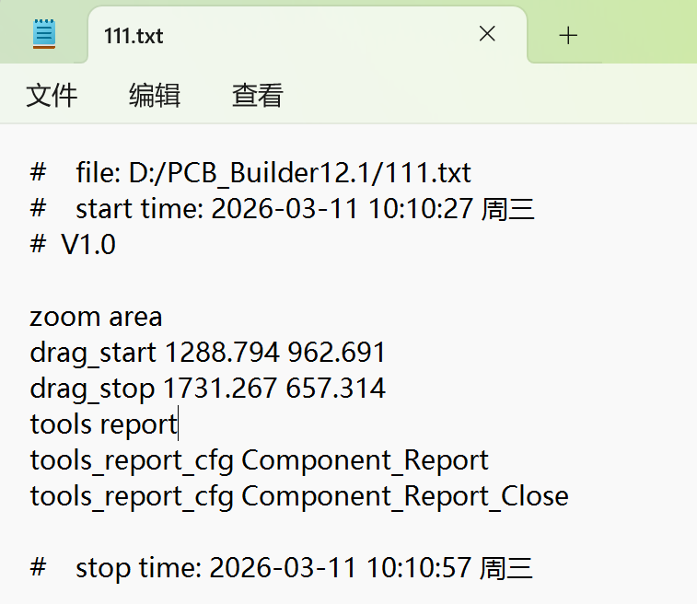Image resolution: width=697 pixels, height=604 pixels.
Task: Click the value 1288.794
Action: coord(221,353)
